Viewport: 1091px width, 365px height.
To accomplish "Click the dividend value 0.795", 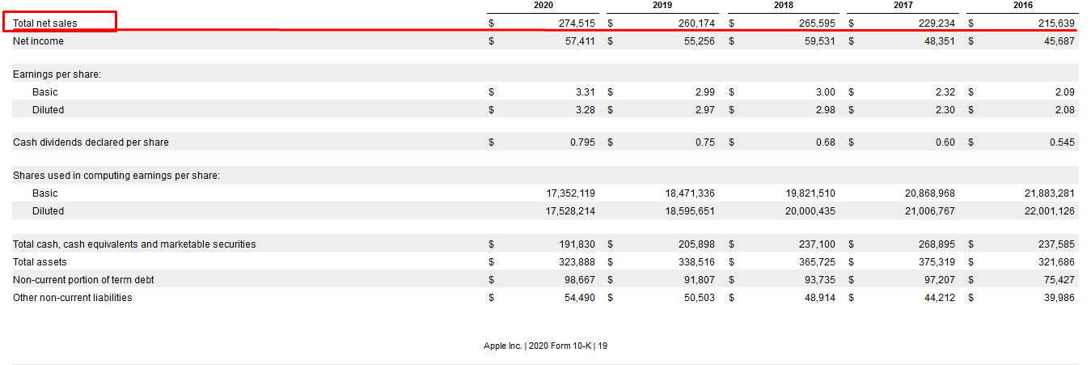I will coord(582,142).
